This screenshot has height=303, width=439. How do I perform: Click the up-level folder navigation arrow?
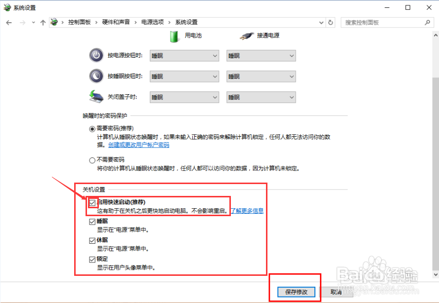click(x=43, y=22)
